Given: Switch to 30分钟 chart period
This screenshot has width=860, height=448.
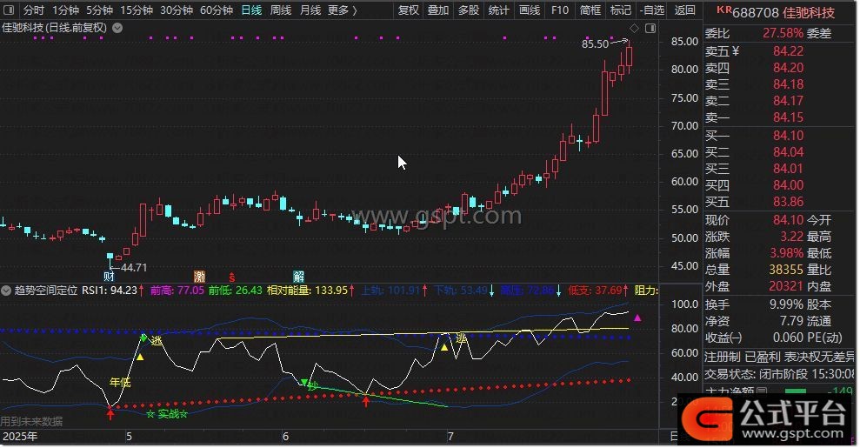Looking at the screenshot, I should click(x=176, y=10).
